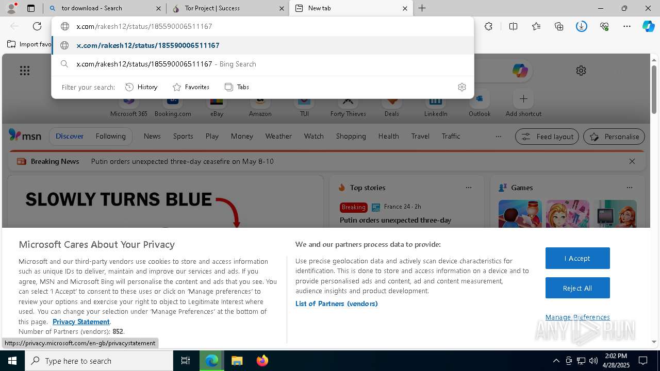Open Windows Start menu
This screenshot has width=660, height=371.
pos(12,361)
